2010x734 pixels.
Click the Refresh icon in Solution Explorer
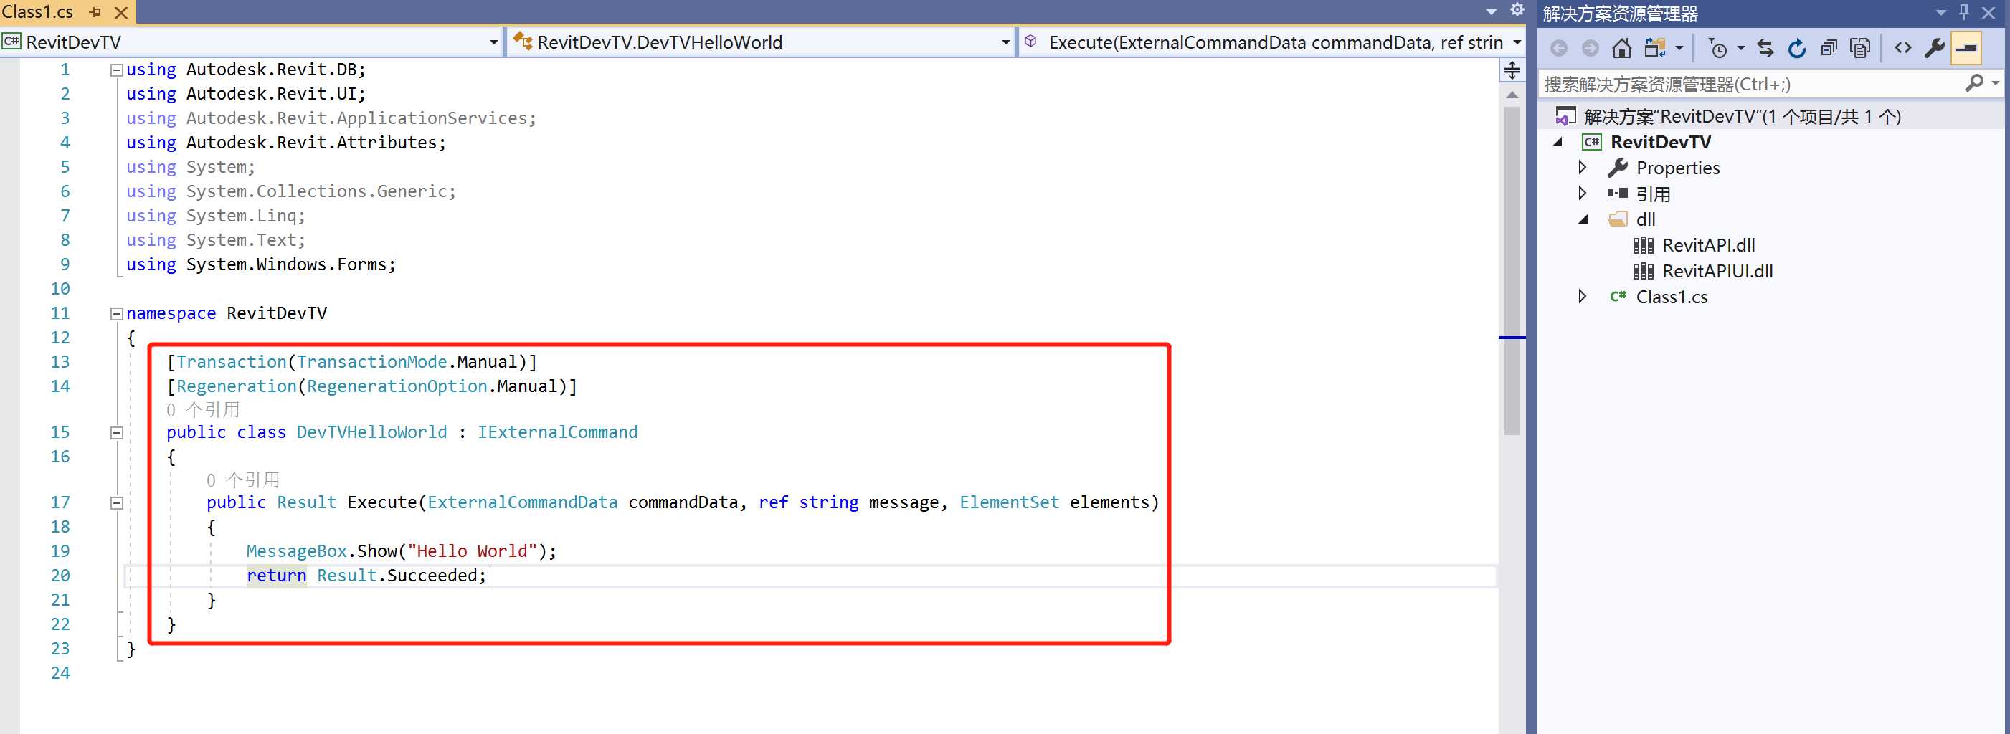point(1797,48)
